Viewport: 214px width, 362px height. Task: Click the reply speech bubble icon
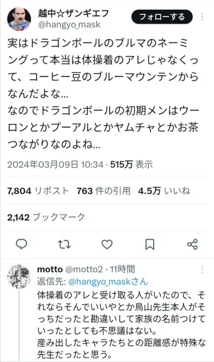[21, 244]
